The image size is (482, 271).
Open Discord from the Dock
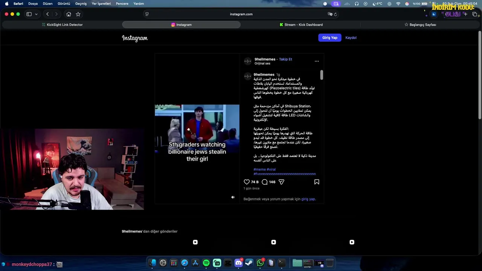tap(238, 263)
